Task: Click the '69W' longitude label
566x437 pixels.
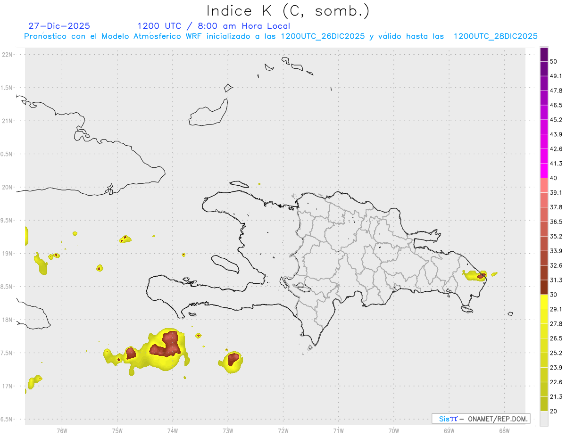Action: (449, 430)
